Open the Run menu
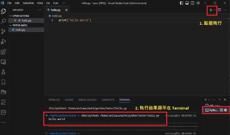 coord(55,3)
